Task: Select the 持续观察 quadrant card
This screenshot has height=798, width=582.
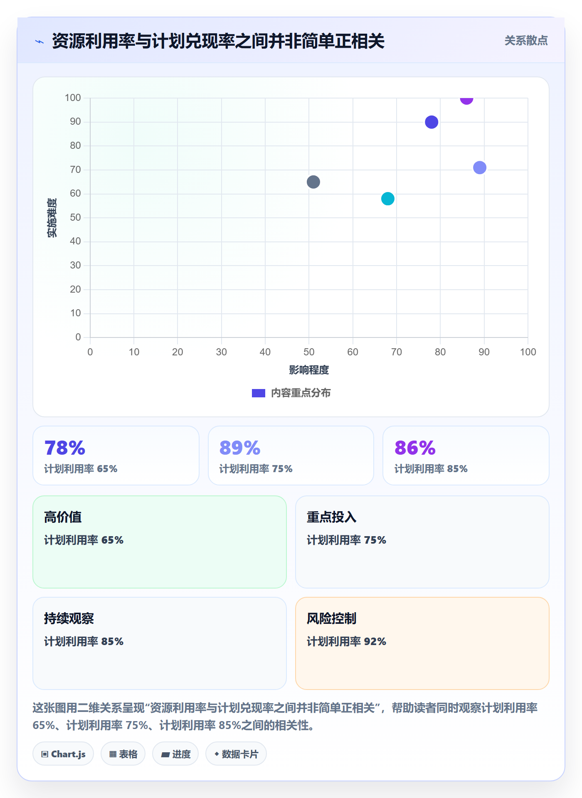Action: click(160, 643)
